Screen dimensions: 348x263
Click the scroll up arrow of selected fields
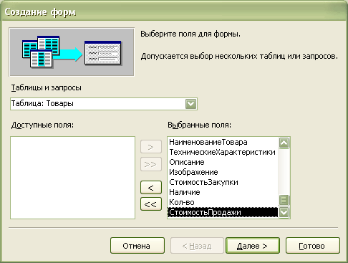click(x=284, y=143)
